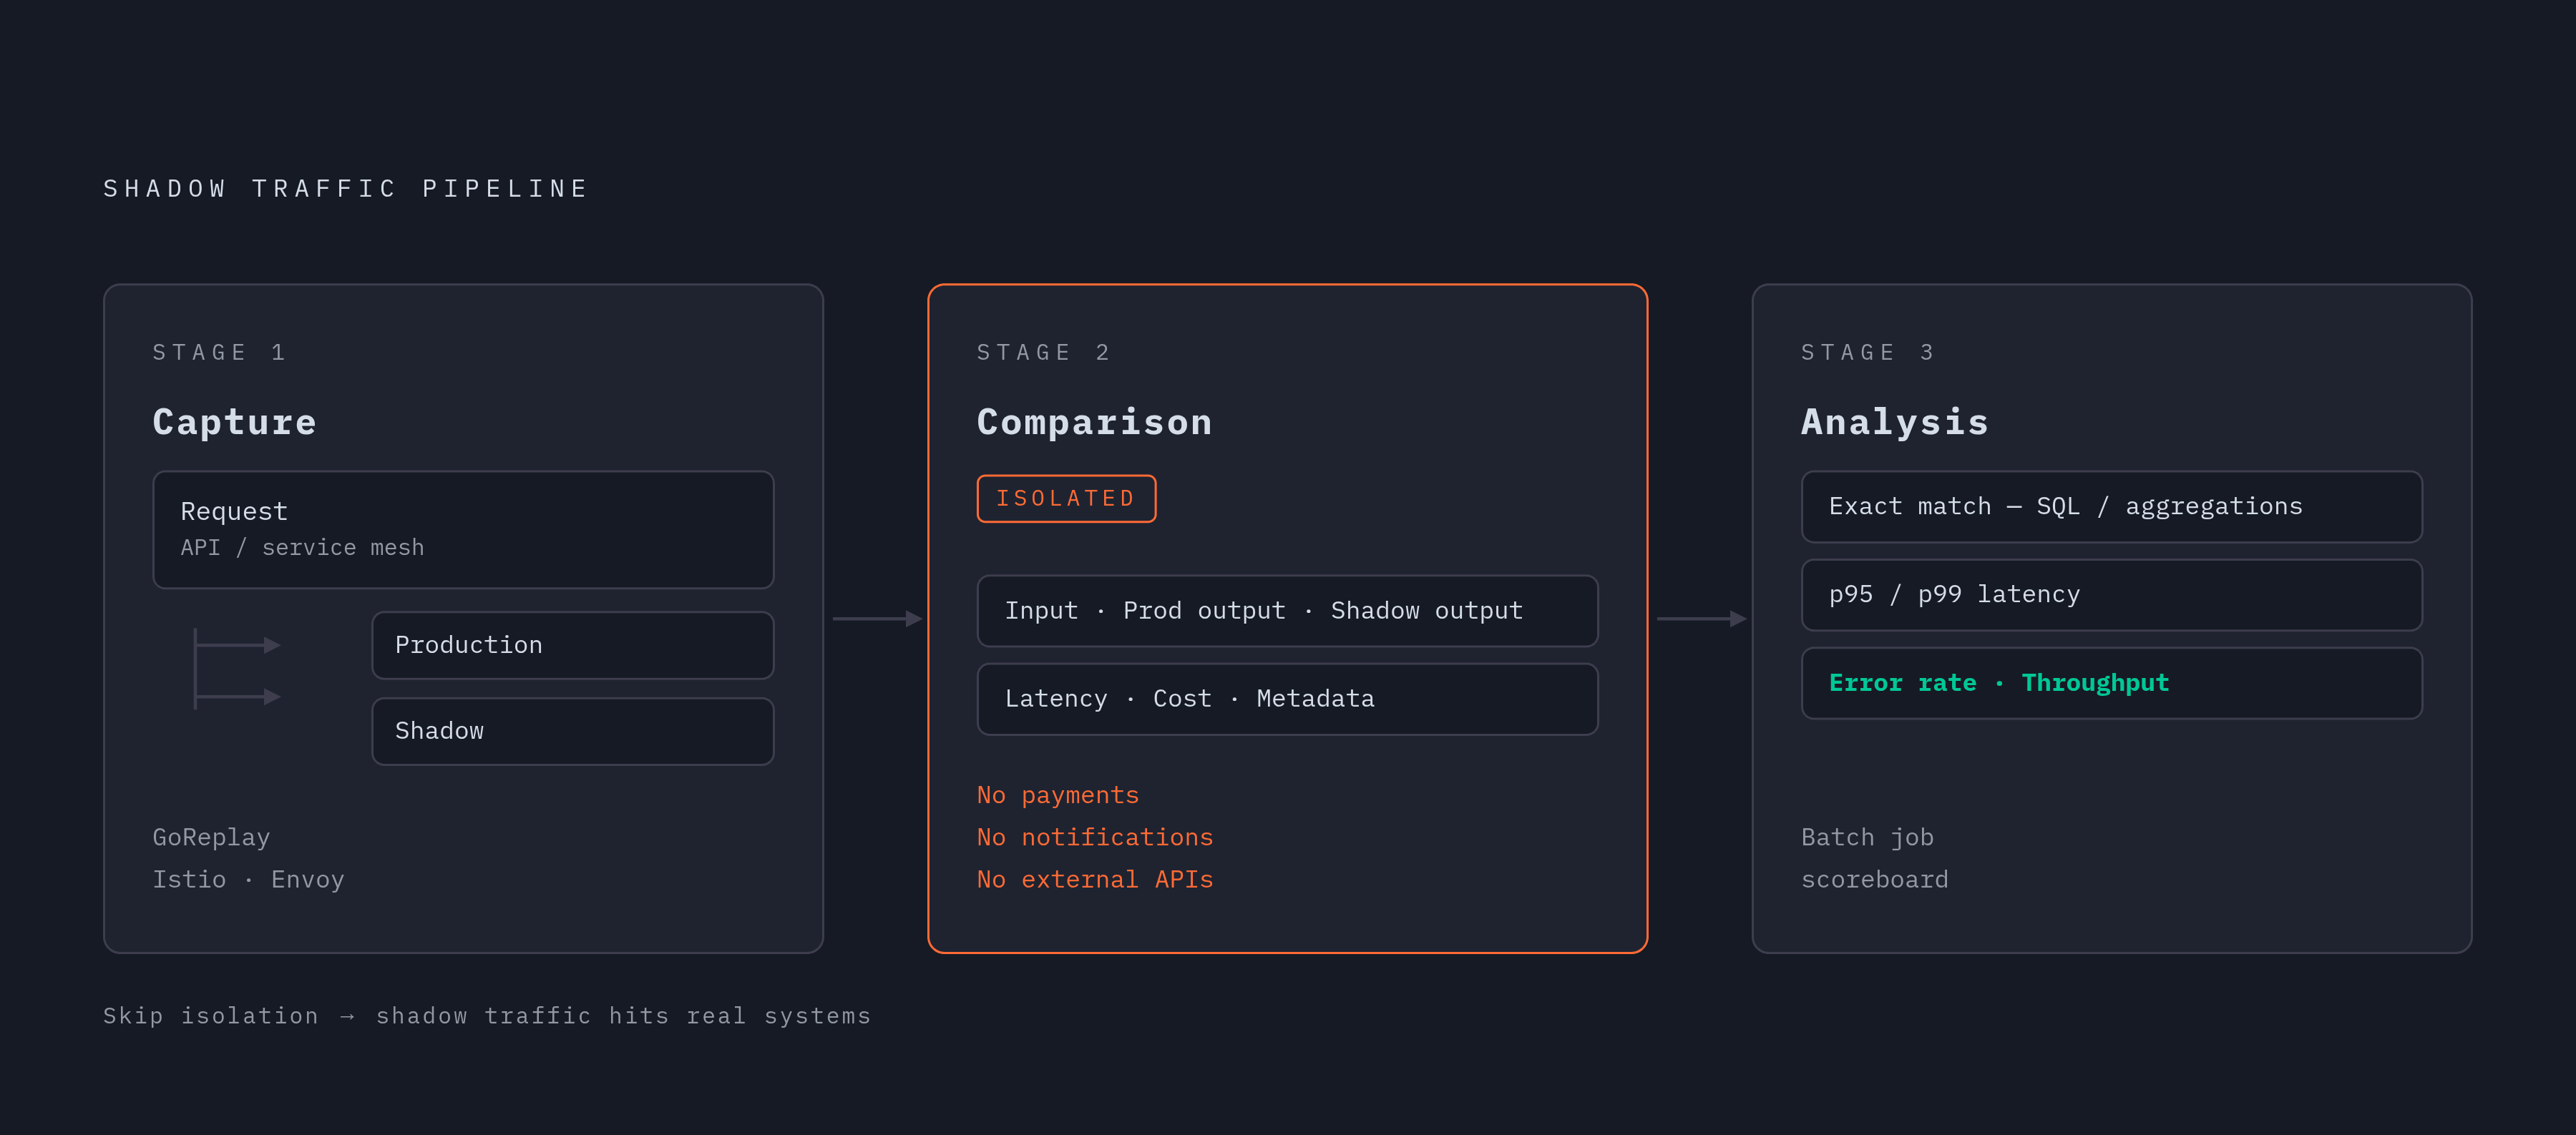Click the forked traffic split icon

[x=237, y=669]
